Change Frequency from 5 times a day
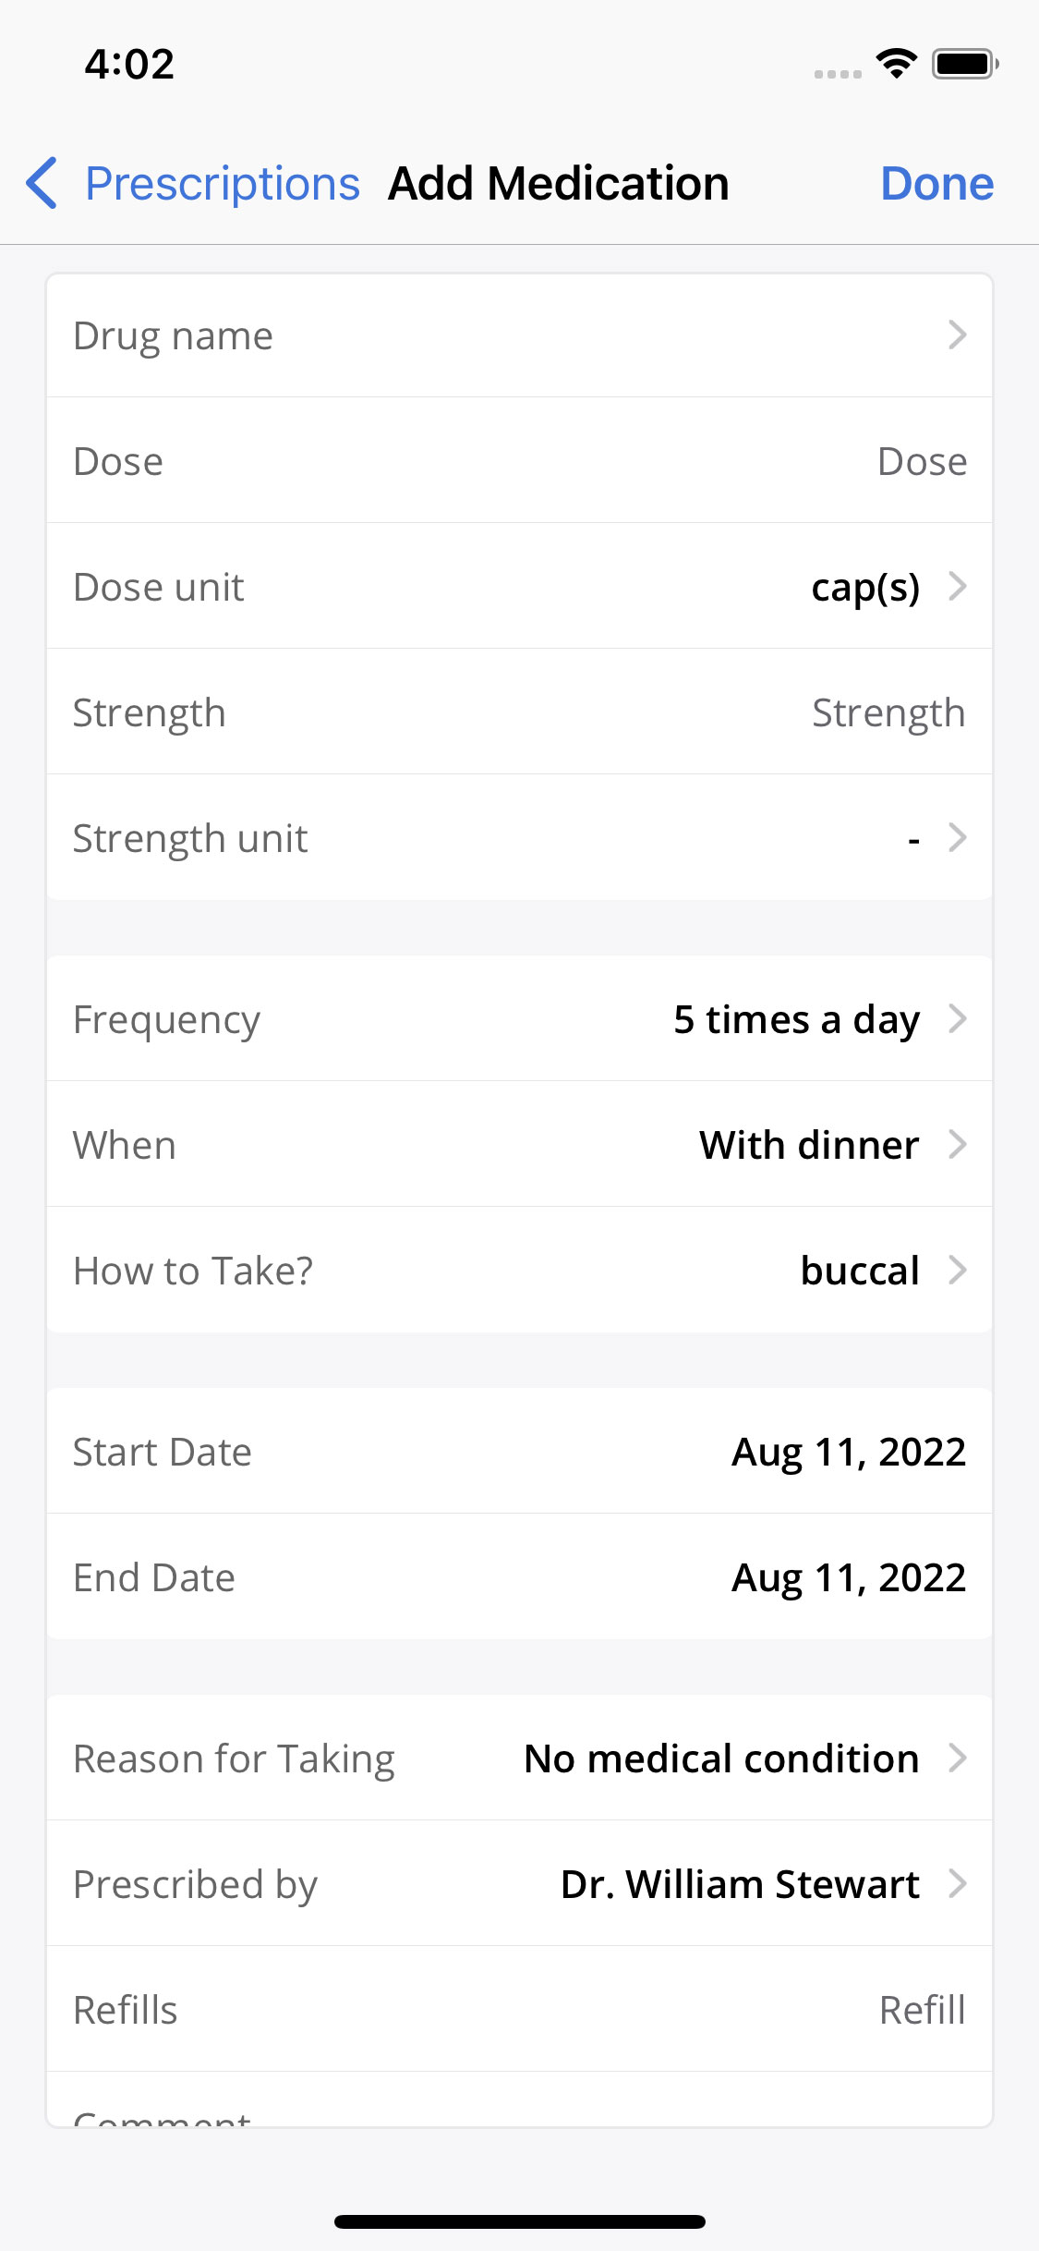The height and width of the screenshot is (2251, 1039). coord(796,1019)
